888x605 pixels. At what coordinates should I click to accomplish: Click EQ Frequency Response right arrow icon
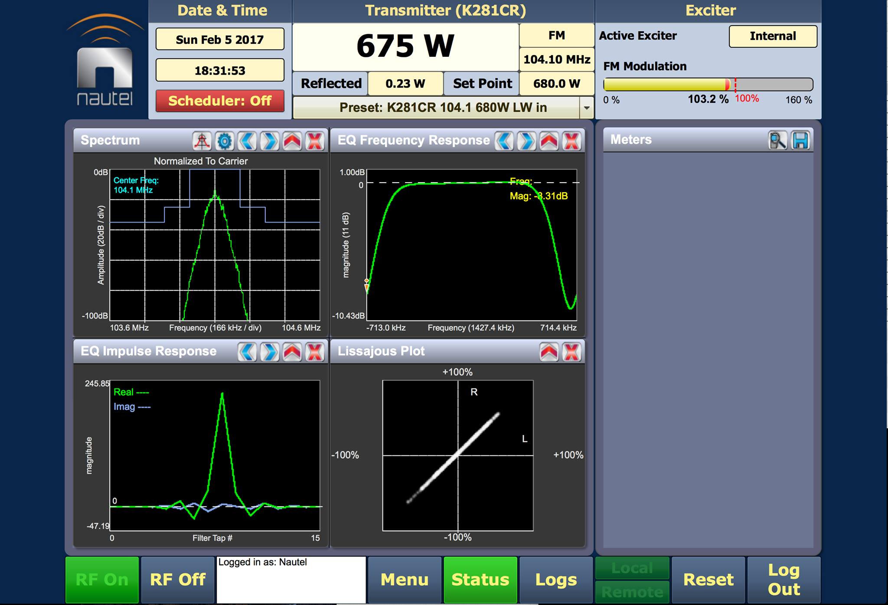coord(527,141)
